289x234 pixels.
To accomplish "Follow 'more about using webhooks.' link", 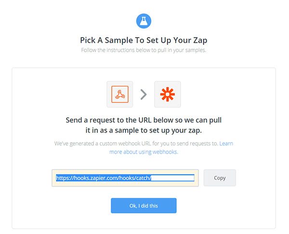I will pos(144,152).
